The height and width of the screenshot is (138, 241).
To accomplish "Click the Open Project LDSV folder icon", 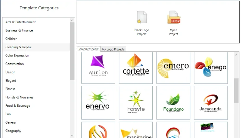I will click(x=174, y=17).
